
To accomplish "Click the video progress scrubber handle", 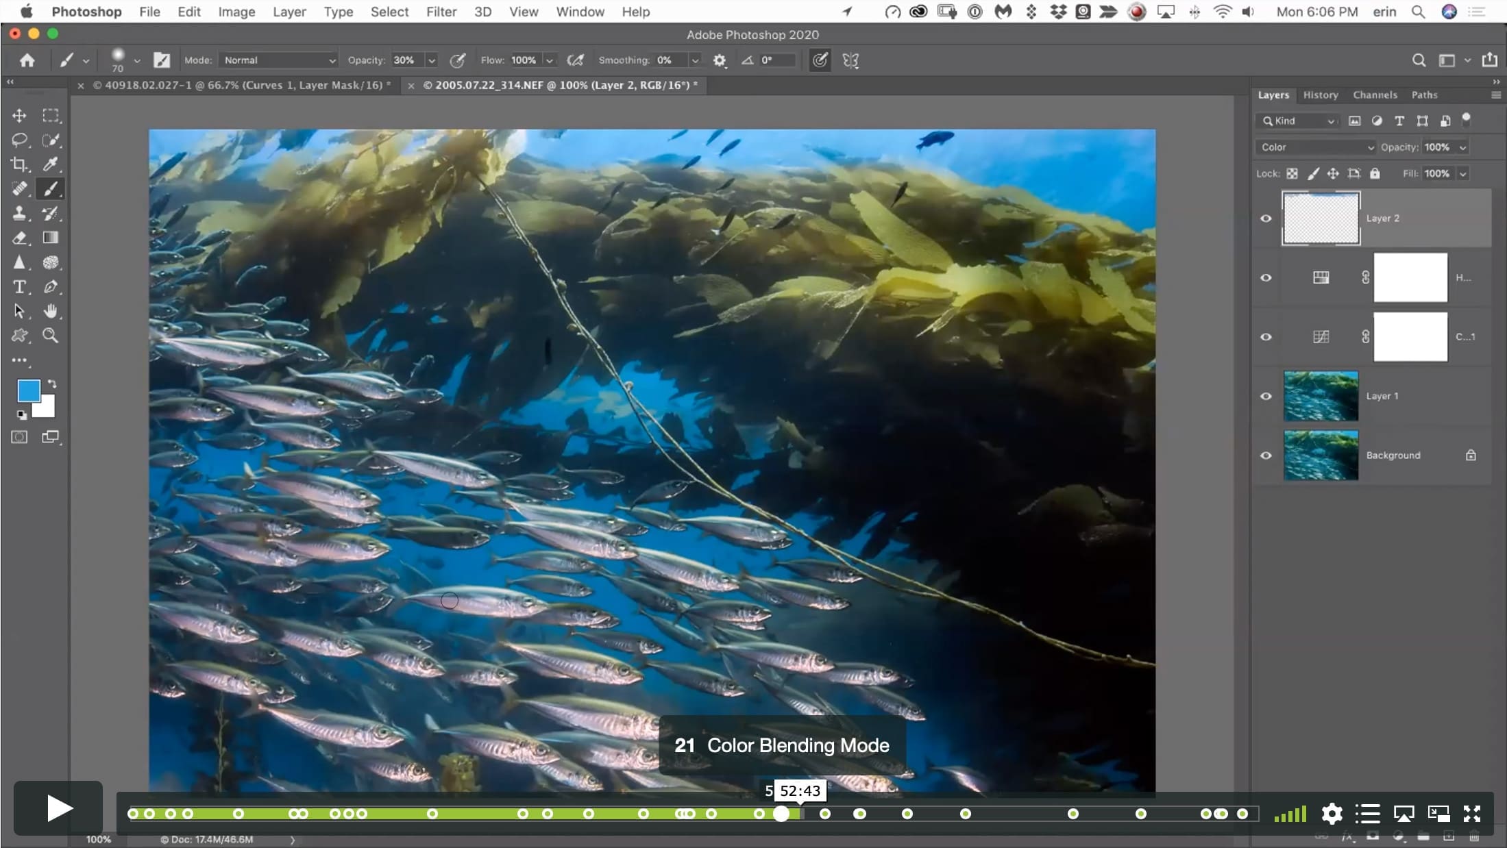I will click(781, 814).
